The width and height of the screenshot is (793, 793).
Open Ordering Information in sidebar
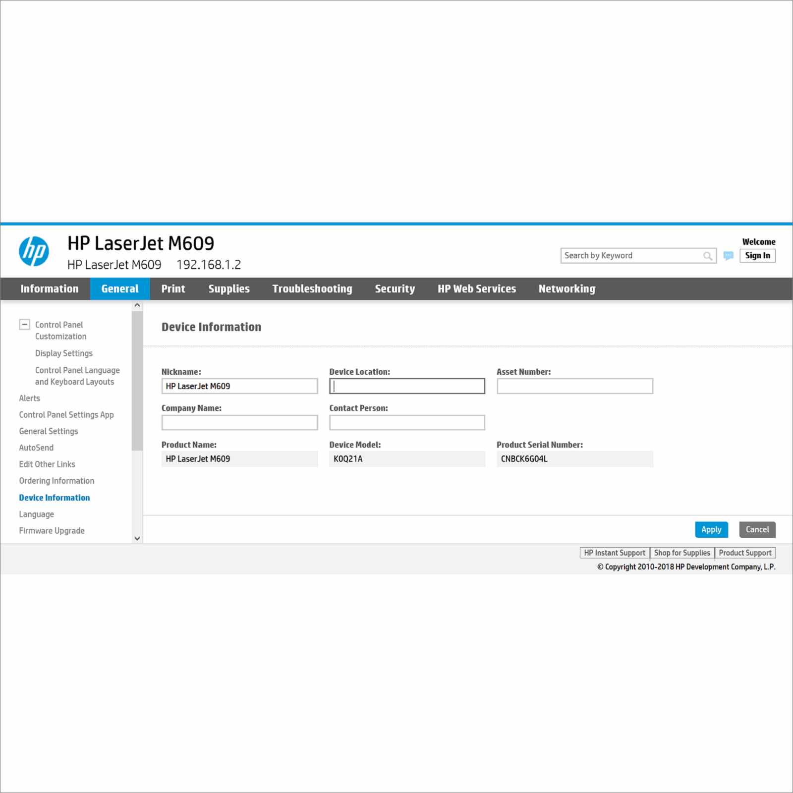click(57, 481)
